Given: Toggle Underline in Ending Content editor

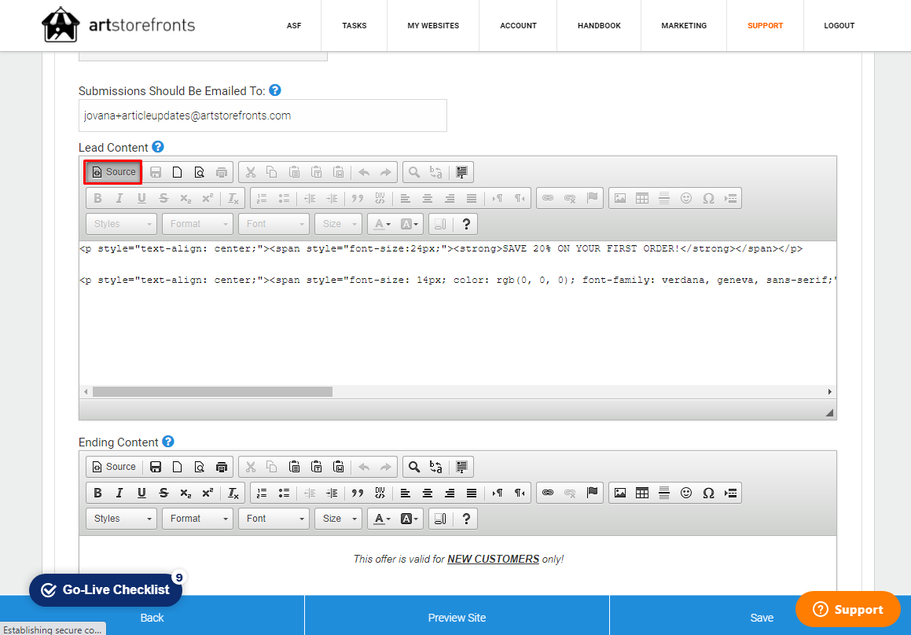Looking at the screenshot, I should [141, 493].
